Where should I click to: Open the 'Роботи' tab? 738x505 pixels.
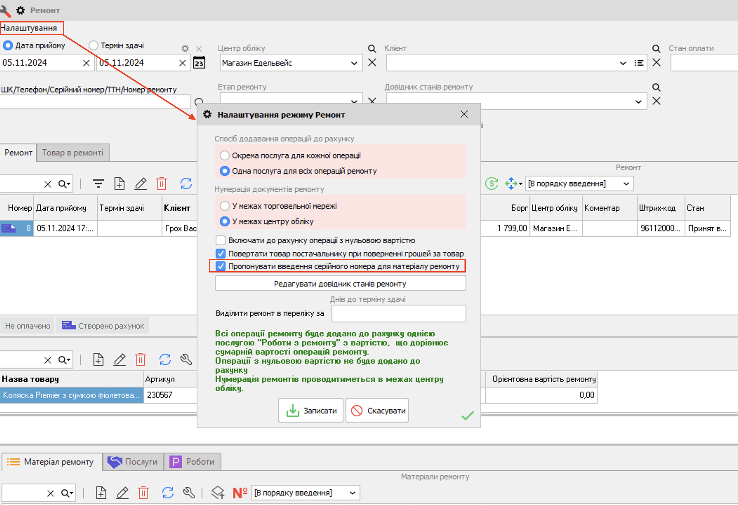(192, 462)
